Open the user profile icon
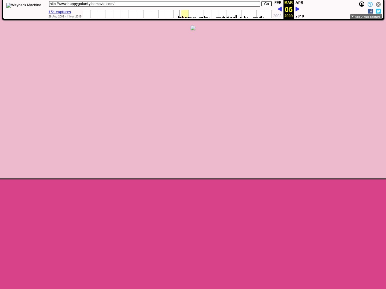 (x=362, y=4)
